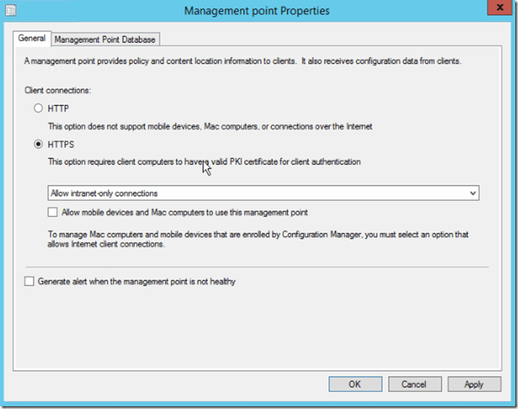Click the 'Client connections:' label
Image resolution: width=518 pixels, height=409 pixels.
pos(57,90)
